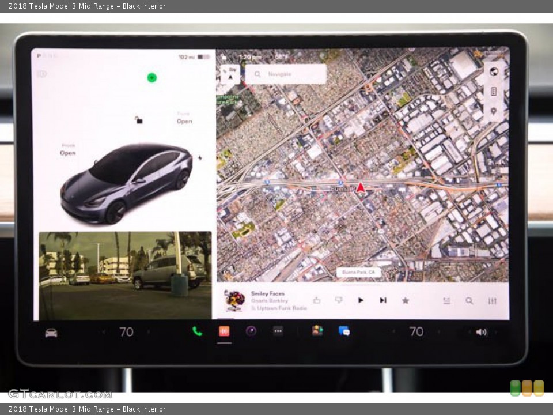Image resolution: width=553 pixels, height=415 pixels.
Task: Open the Toybox app icon
Action: pyautogui.click(x=317, y=331)
